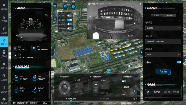The image size is (186, 105).
Task: Click the 卡爪夹紧 log entry icon
Action: pyautogui.click(x=148, y=92)
